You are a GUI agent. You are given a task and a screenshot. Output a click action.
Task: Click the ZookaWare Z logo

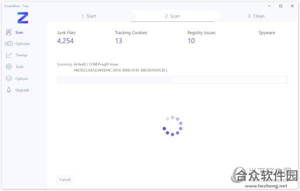(x=23, y=18)
